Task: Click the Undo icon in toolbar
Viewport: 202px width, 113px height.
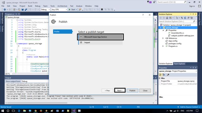Action: [x=30, y=10]
